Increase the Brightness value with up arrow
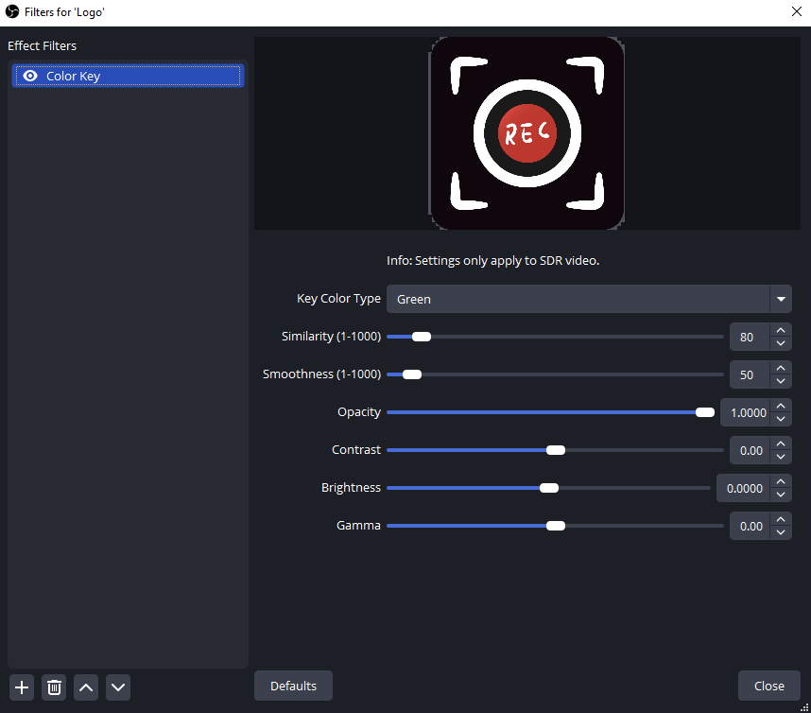This screenshot has width=811, height=713. tap(780, 482)
